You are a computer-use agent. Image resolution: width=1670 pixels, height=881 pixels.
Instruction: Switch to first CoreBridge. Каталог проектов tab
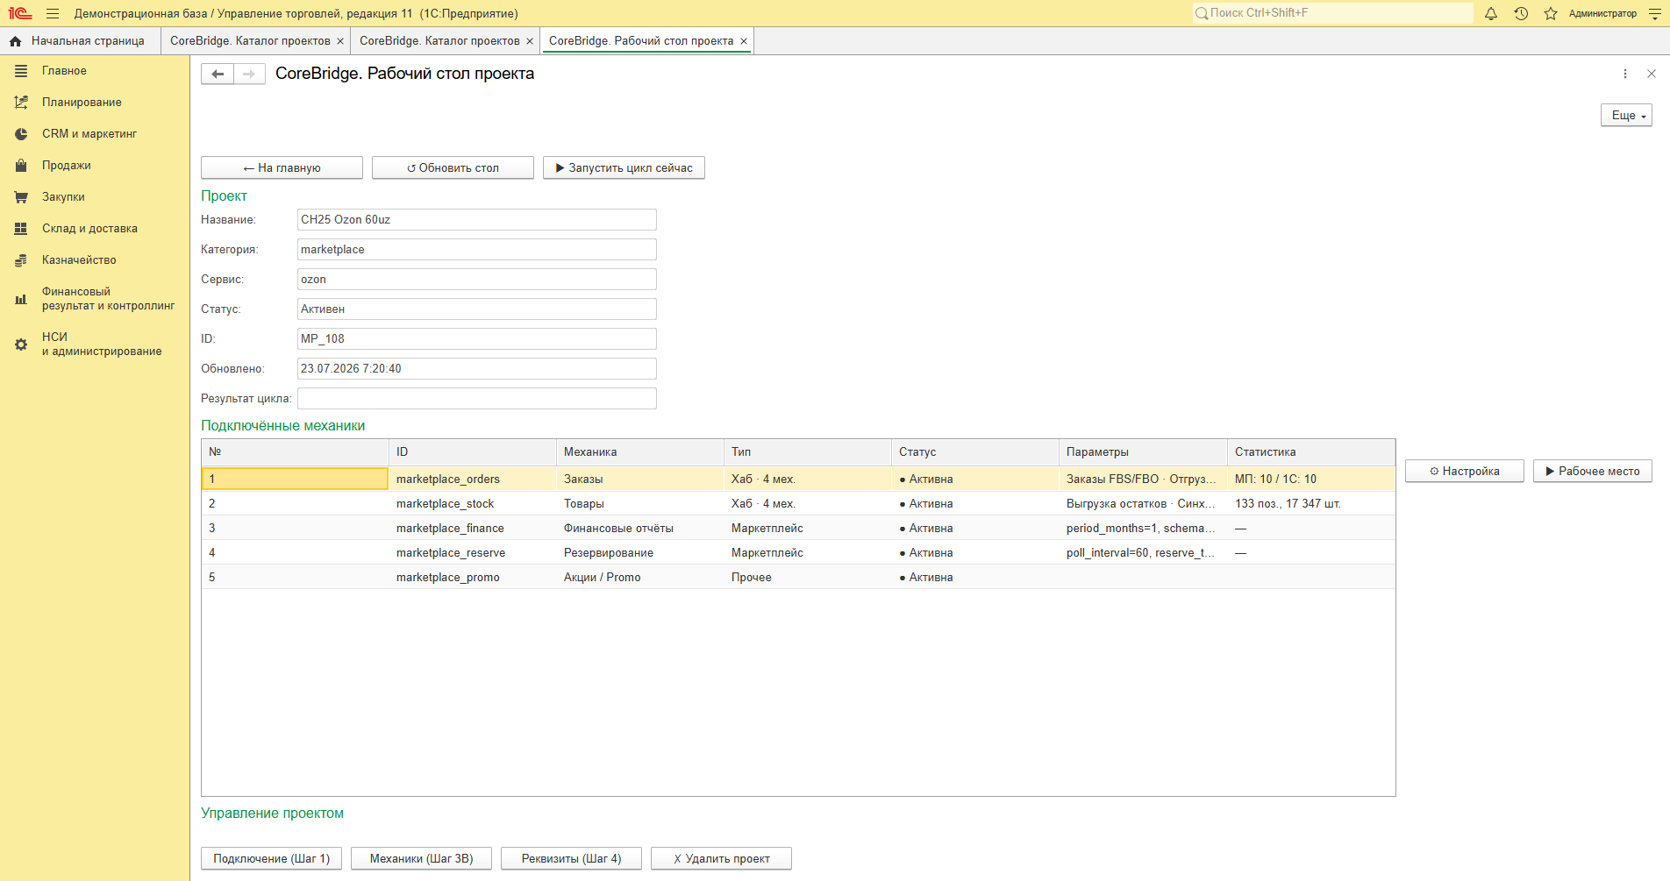(x=250, y=41)
